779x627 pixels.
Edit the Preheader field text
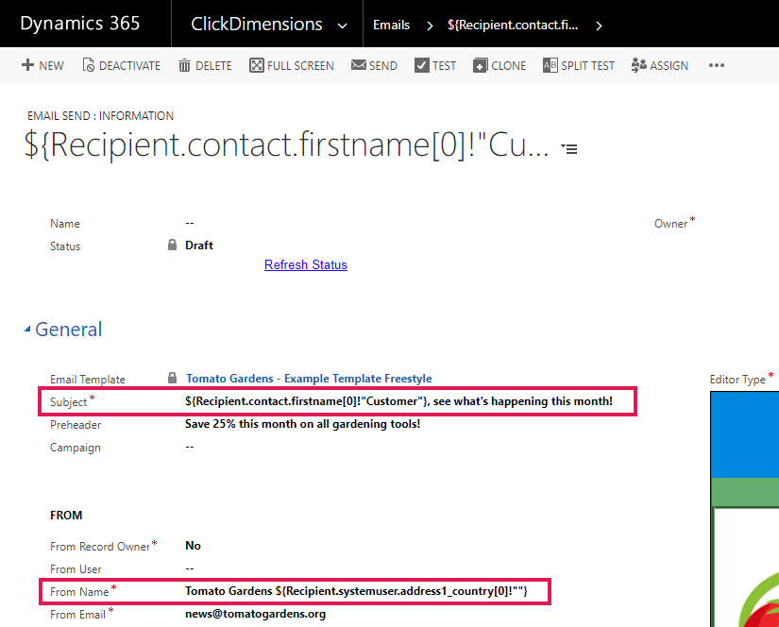click(302, 424)
